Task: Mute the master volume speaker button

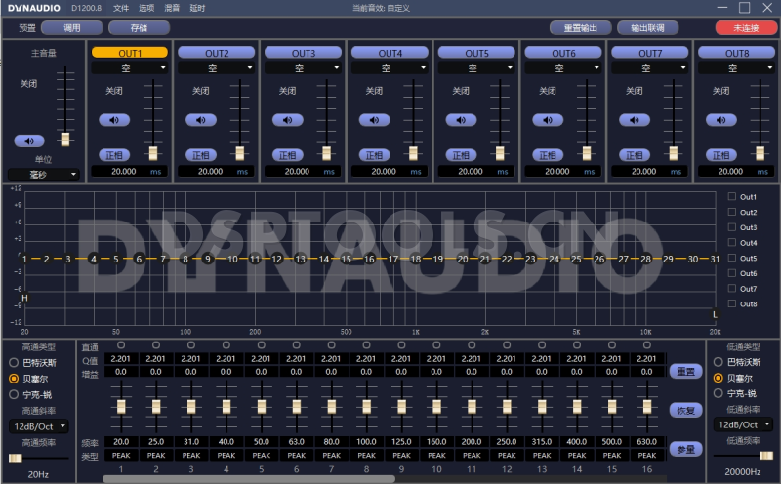Action: click(29, 141)
